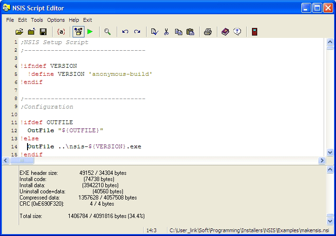Open the red help book icon
This screenshot has height=236, width=336.
(225, 32)
